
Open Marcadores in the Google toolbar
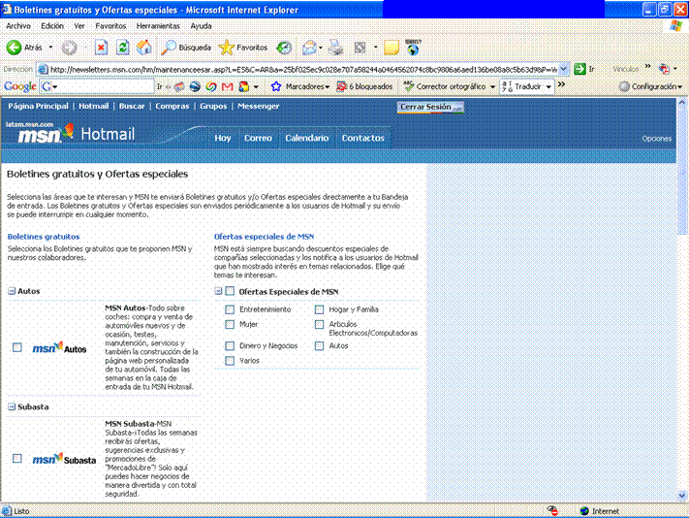click(x=299, y=86)
